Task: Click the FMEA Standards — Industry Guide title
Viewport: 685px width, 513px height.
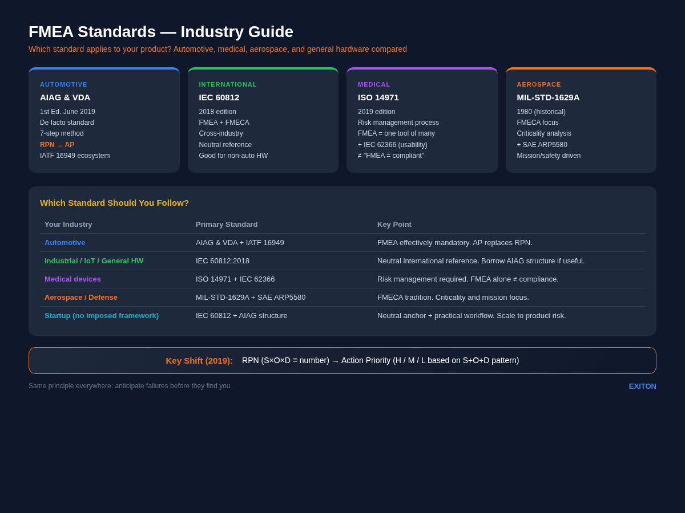Action: tap(161, 32)
